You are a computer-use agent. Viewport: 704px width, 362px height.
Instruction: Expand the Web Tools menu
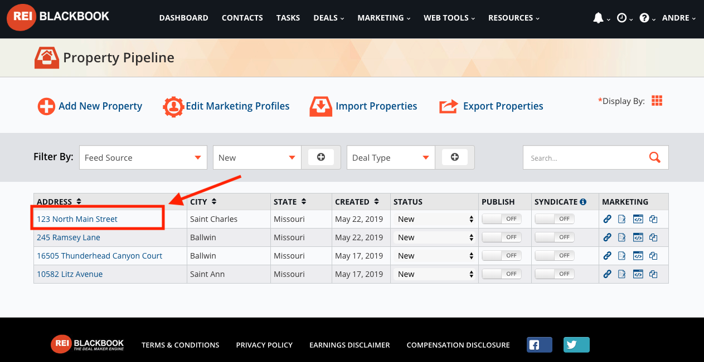pos(449,18)
